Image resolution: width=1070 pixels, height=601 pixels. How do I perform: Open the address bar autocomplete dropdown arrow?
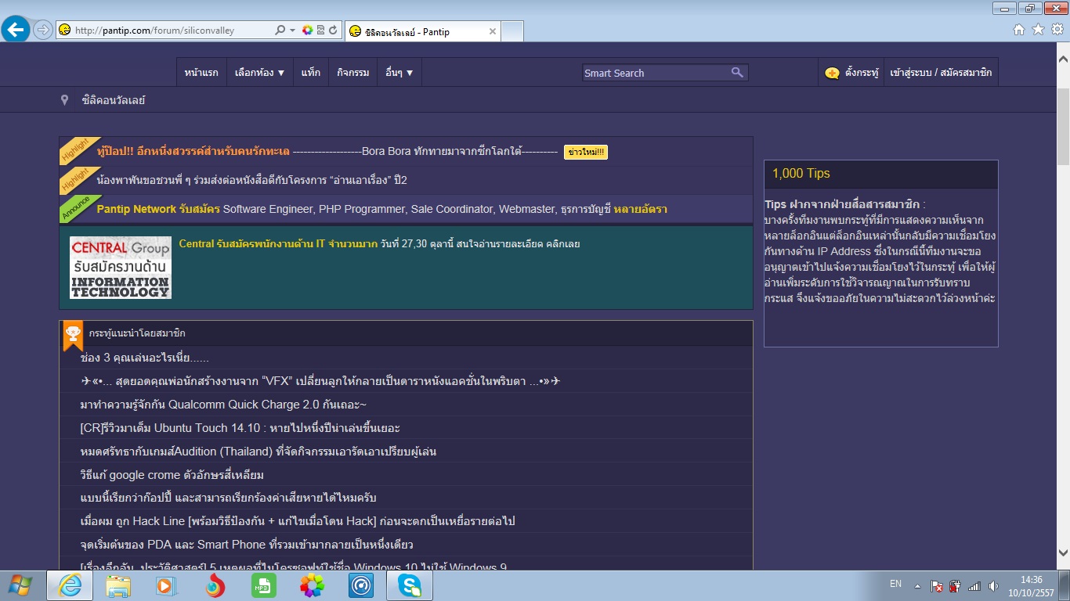(x=292, y=31)
